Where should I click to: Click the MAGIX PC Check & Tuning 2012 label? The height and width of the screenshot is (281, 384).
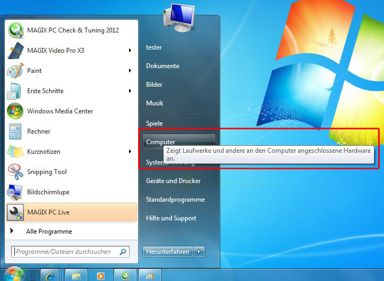(x=73, y=30)
